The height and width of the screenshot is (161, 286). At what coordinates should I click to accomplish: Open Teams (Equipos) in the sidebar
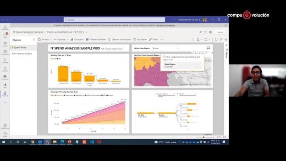pos(5,44)
